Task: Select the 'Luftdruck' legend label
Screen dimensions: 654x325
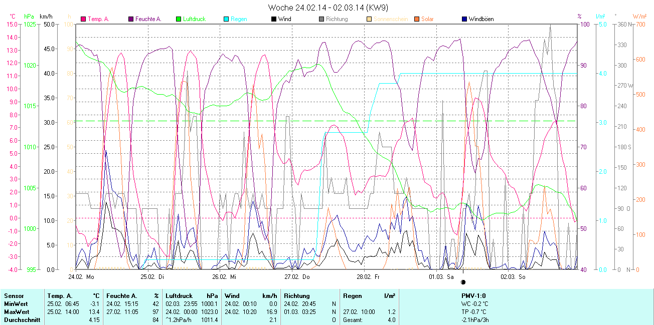Action: pyautogui.click(x=195, y=20)
